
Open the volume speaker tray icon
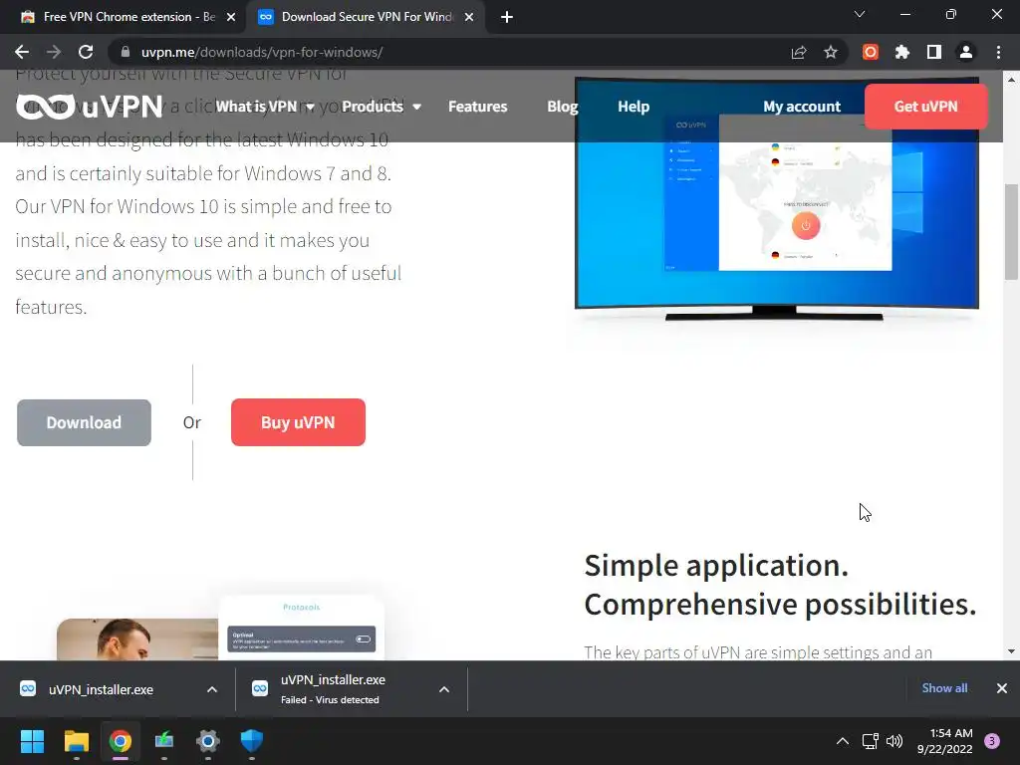pyautogui.click(x=895, y=741)
